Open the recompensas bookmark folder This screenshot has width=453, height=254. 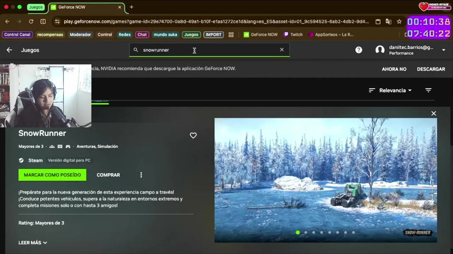point(50,35)
